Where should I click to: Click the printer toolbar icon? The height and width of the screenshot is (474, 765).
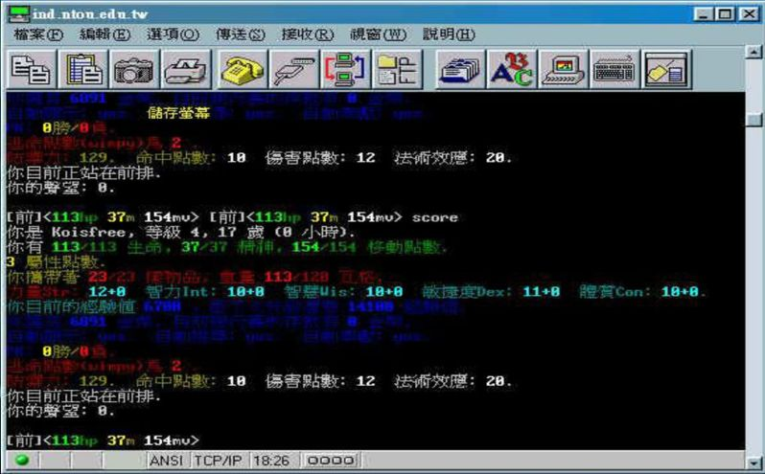click(186, 70)
